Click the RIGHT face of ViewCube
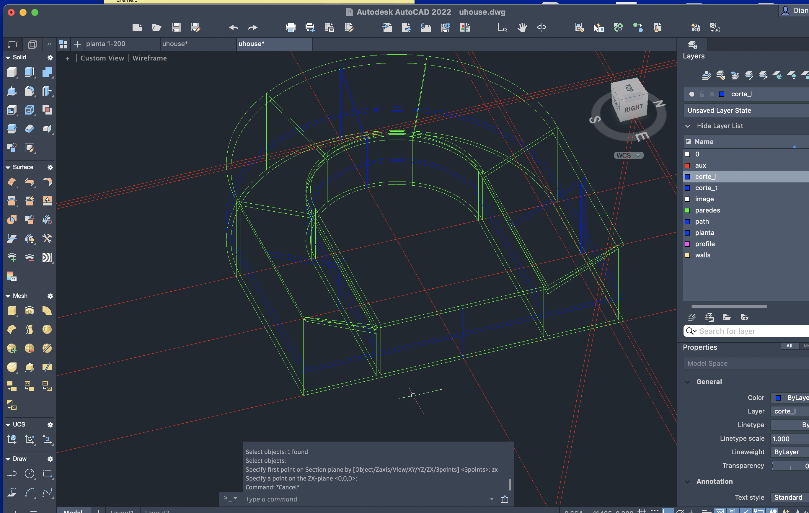This screenshot has width=809, height=513. (x=634, y=109)
